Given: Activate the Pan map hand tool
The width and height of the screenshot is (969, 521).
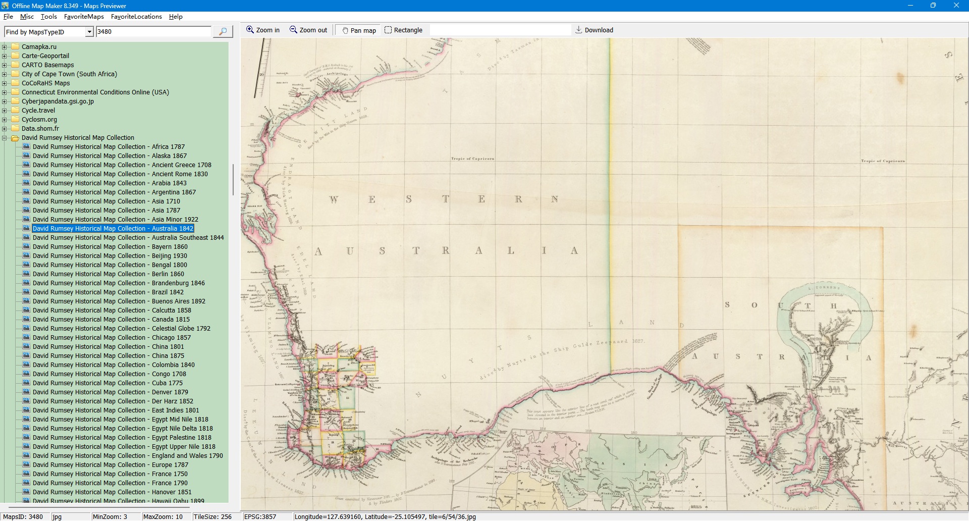Looking at the screenshot, I should 359,30.
